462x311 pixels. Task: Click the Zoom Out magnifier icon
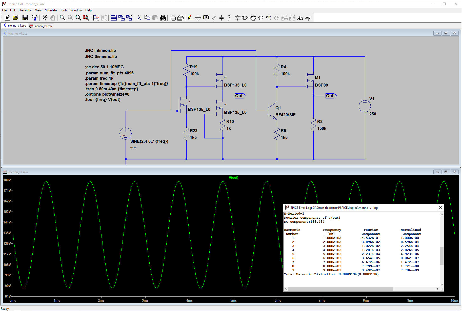click(x=78, y=18)
